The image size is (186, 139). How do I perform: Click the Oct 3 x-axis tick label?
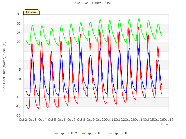click(x=33, y=120)
